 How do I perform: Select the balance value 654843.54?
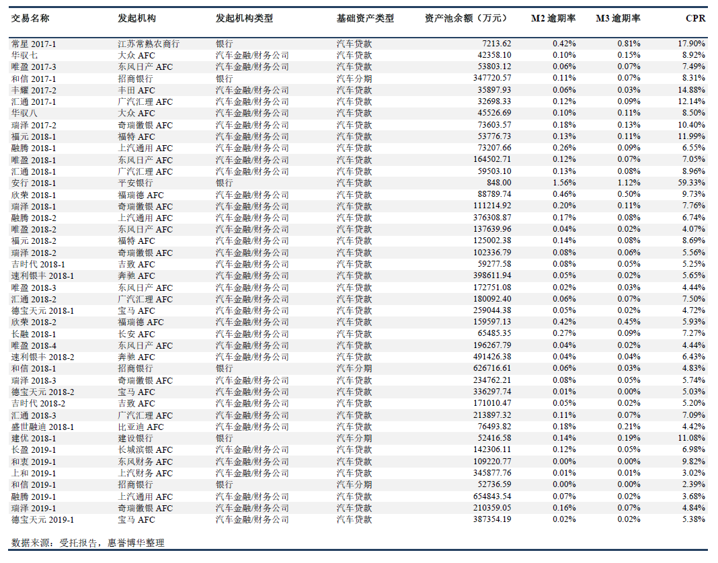(492, 496)
